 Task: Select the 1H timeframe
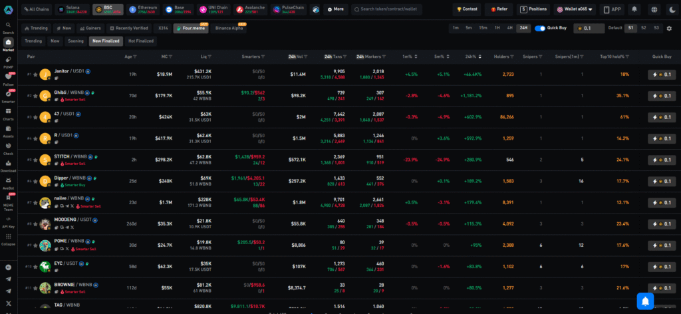497,28
